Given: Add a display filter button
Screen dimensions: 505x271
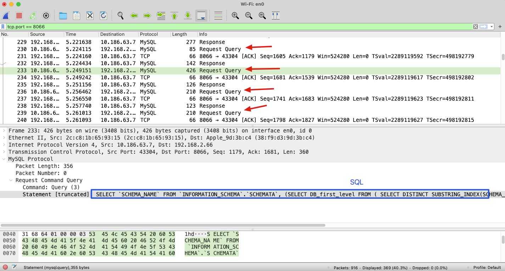Looking at the screenshot, I should [x=500, y=27].
